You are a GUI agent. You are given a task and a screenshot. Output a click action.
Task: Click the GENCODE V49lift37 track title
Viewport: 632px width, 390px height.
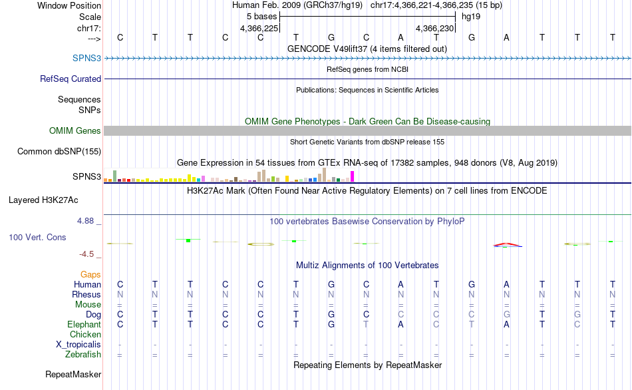367,49
